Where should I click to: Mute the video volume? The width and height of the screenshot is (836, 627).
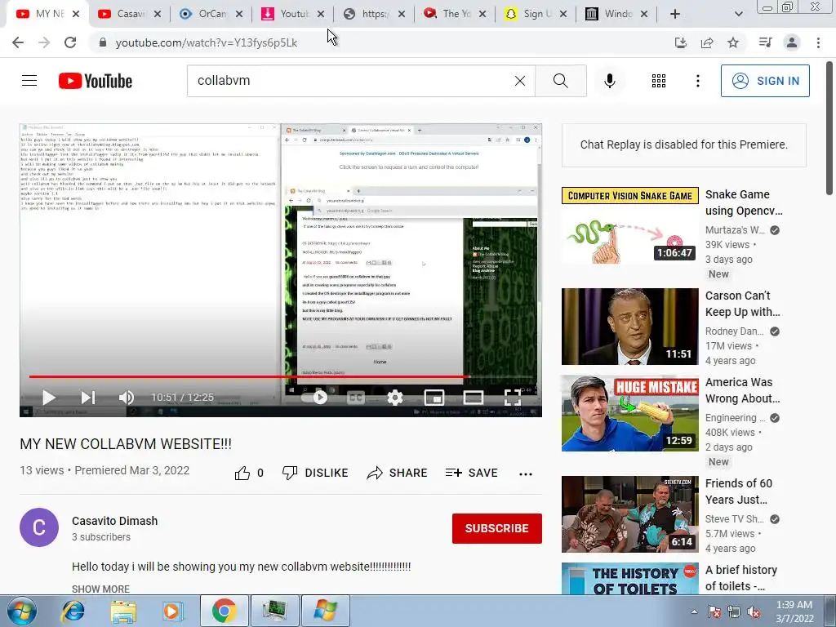point(127,398)
